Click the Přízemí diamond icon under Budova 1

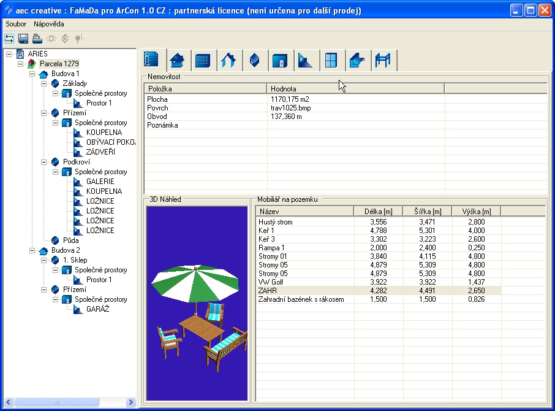click(x=55, y=113)
